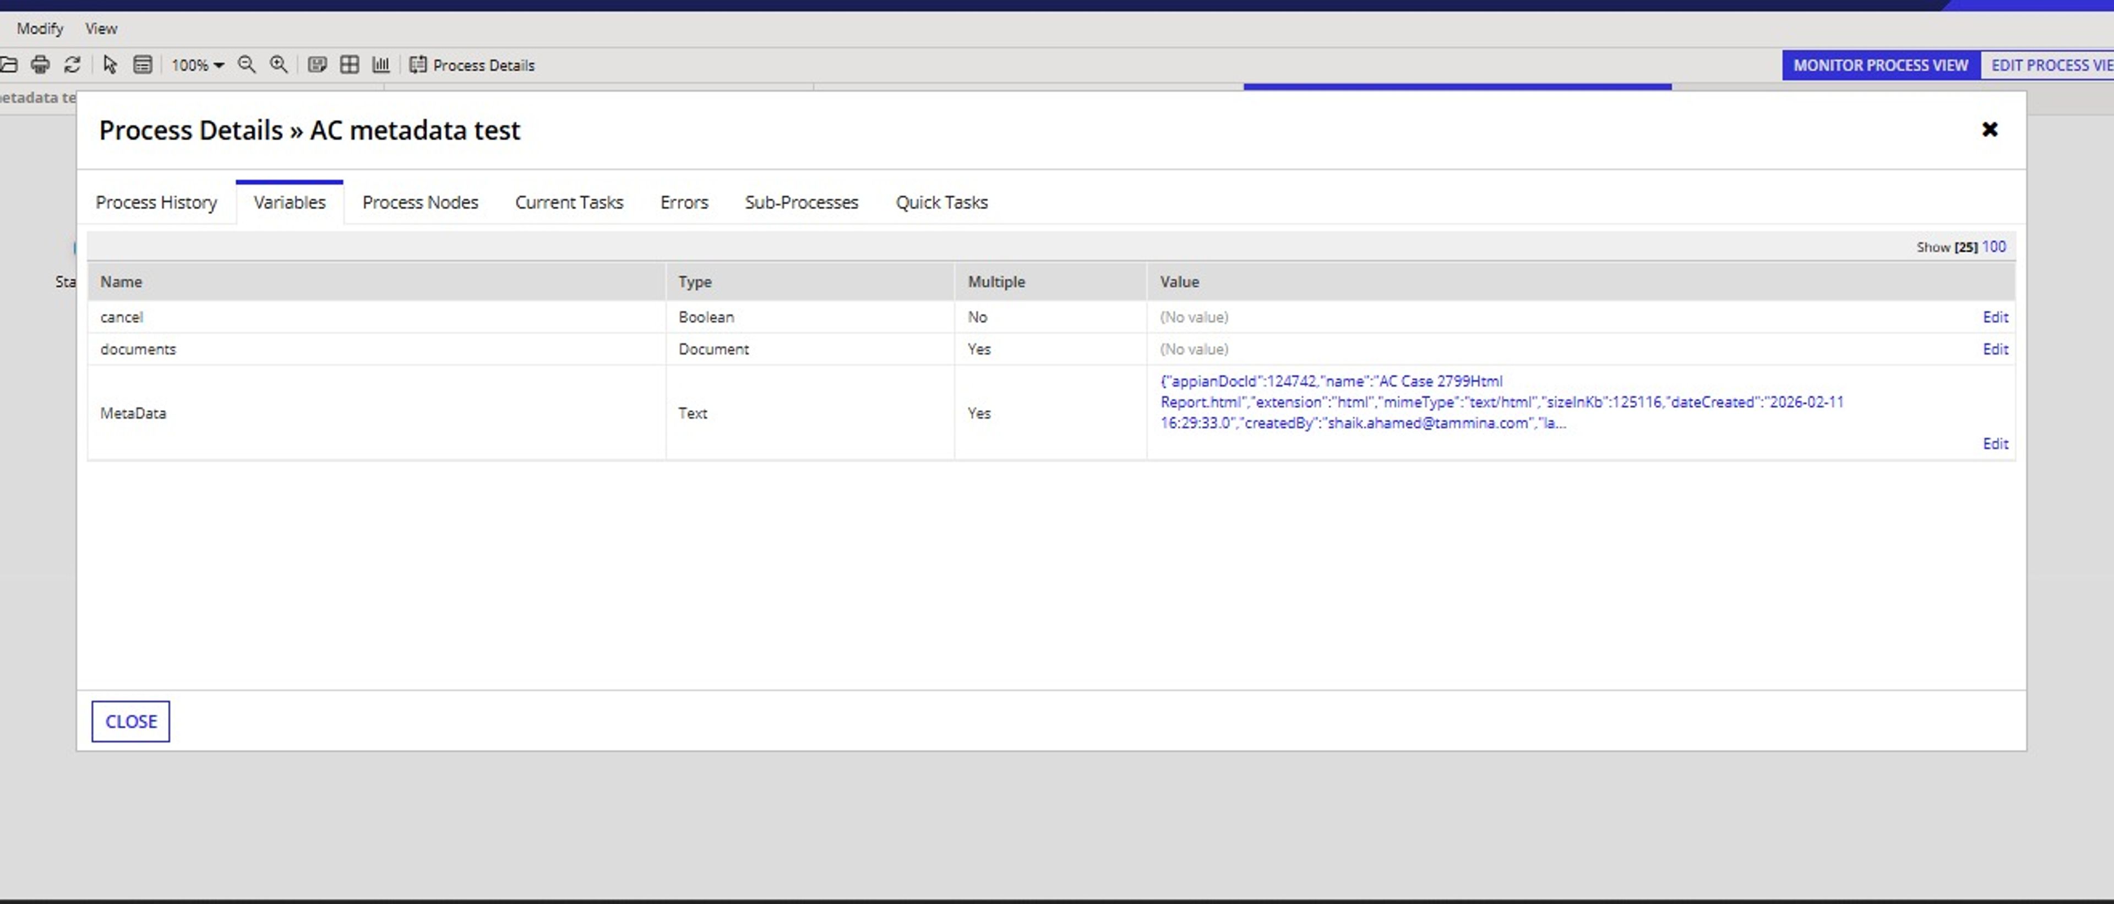Click the properties list icon in toolbar
Viewport: 2114px width, 904px height.
click(x=143, y=65)
